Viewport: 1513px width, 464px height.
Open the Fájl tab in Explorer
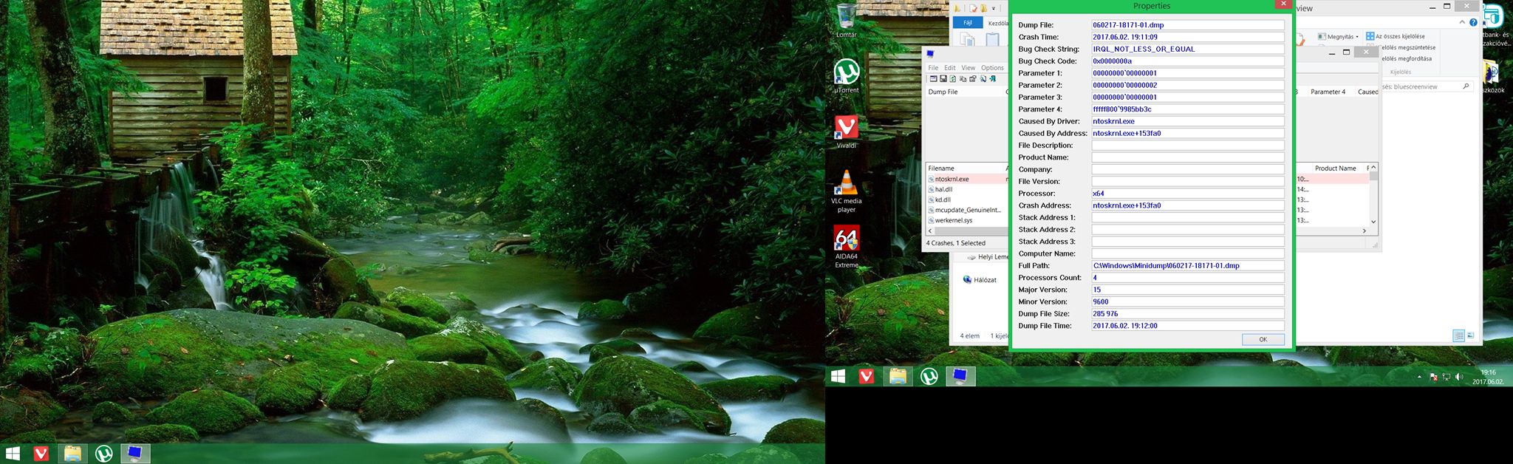968,22
